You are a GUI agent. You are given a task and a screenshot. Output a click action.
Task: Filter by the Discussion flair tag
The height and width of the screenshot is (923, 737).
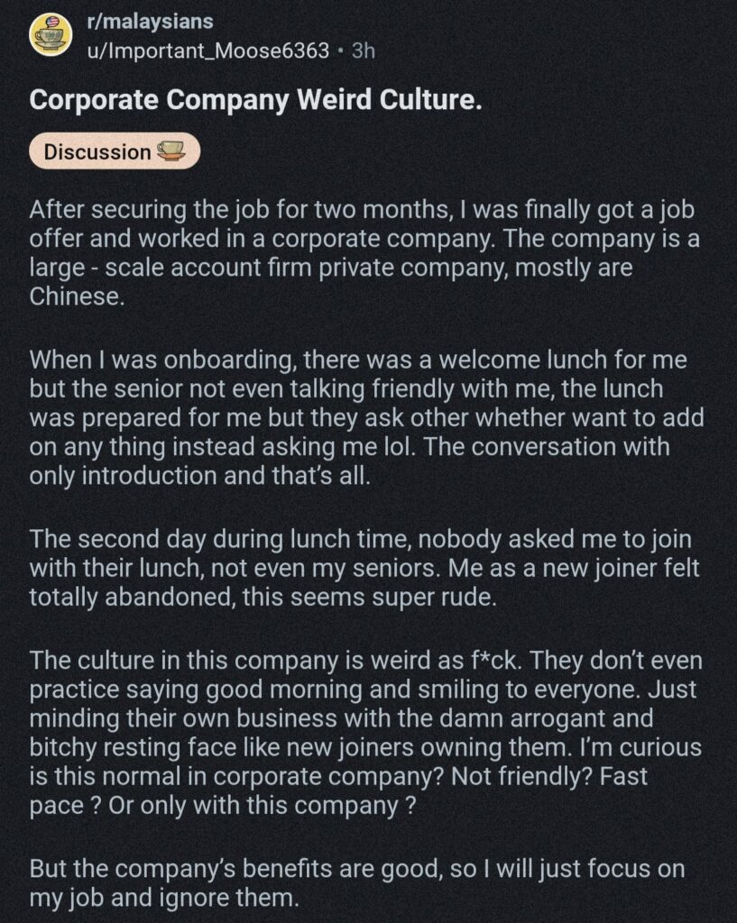click(115, 151)
